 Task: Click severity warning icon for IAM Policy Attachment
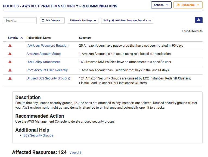[10, 62]
